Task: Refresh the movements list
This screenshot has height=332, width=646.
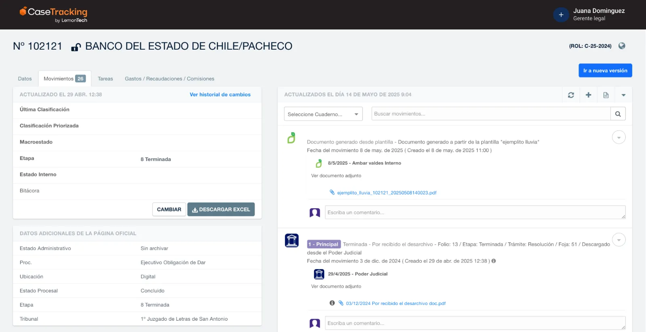Action: pyautogui.click(x=571, y=95)
